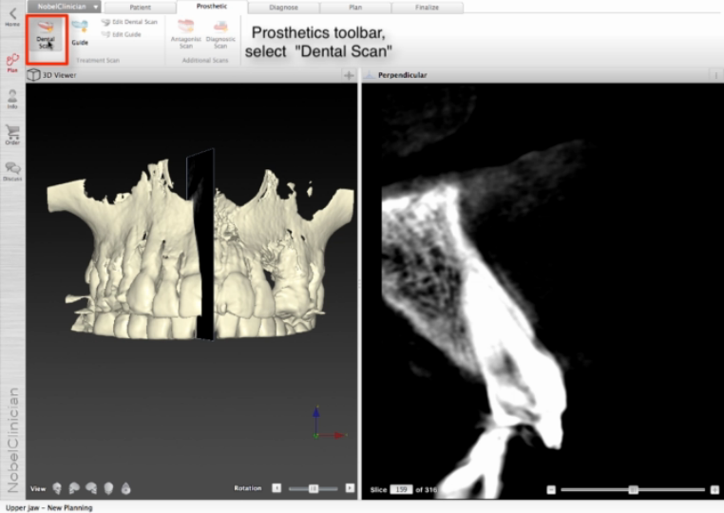
Task: Switch to the Diagnose tab
Action: click(x=283, y=7)
